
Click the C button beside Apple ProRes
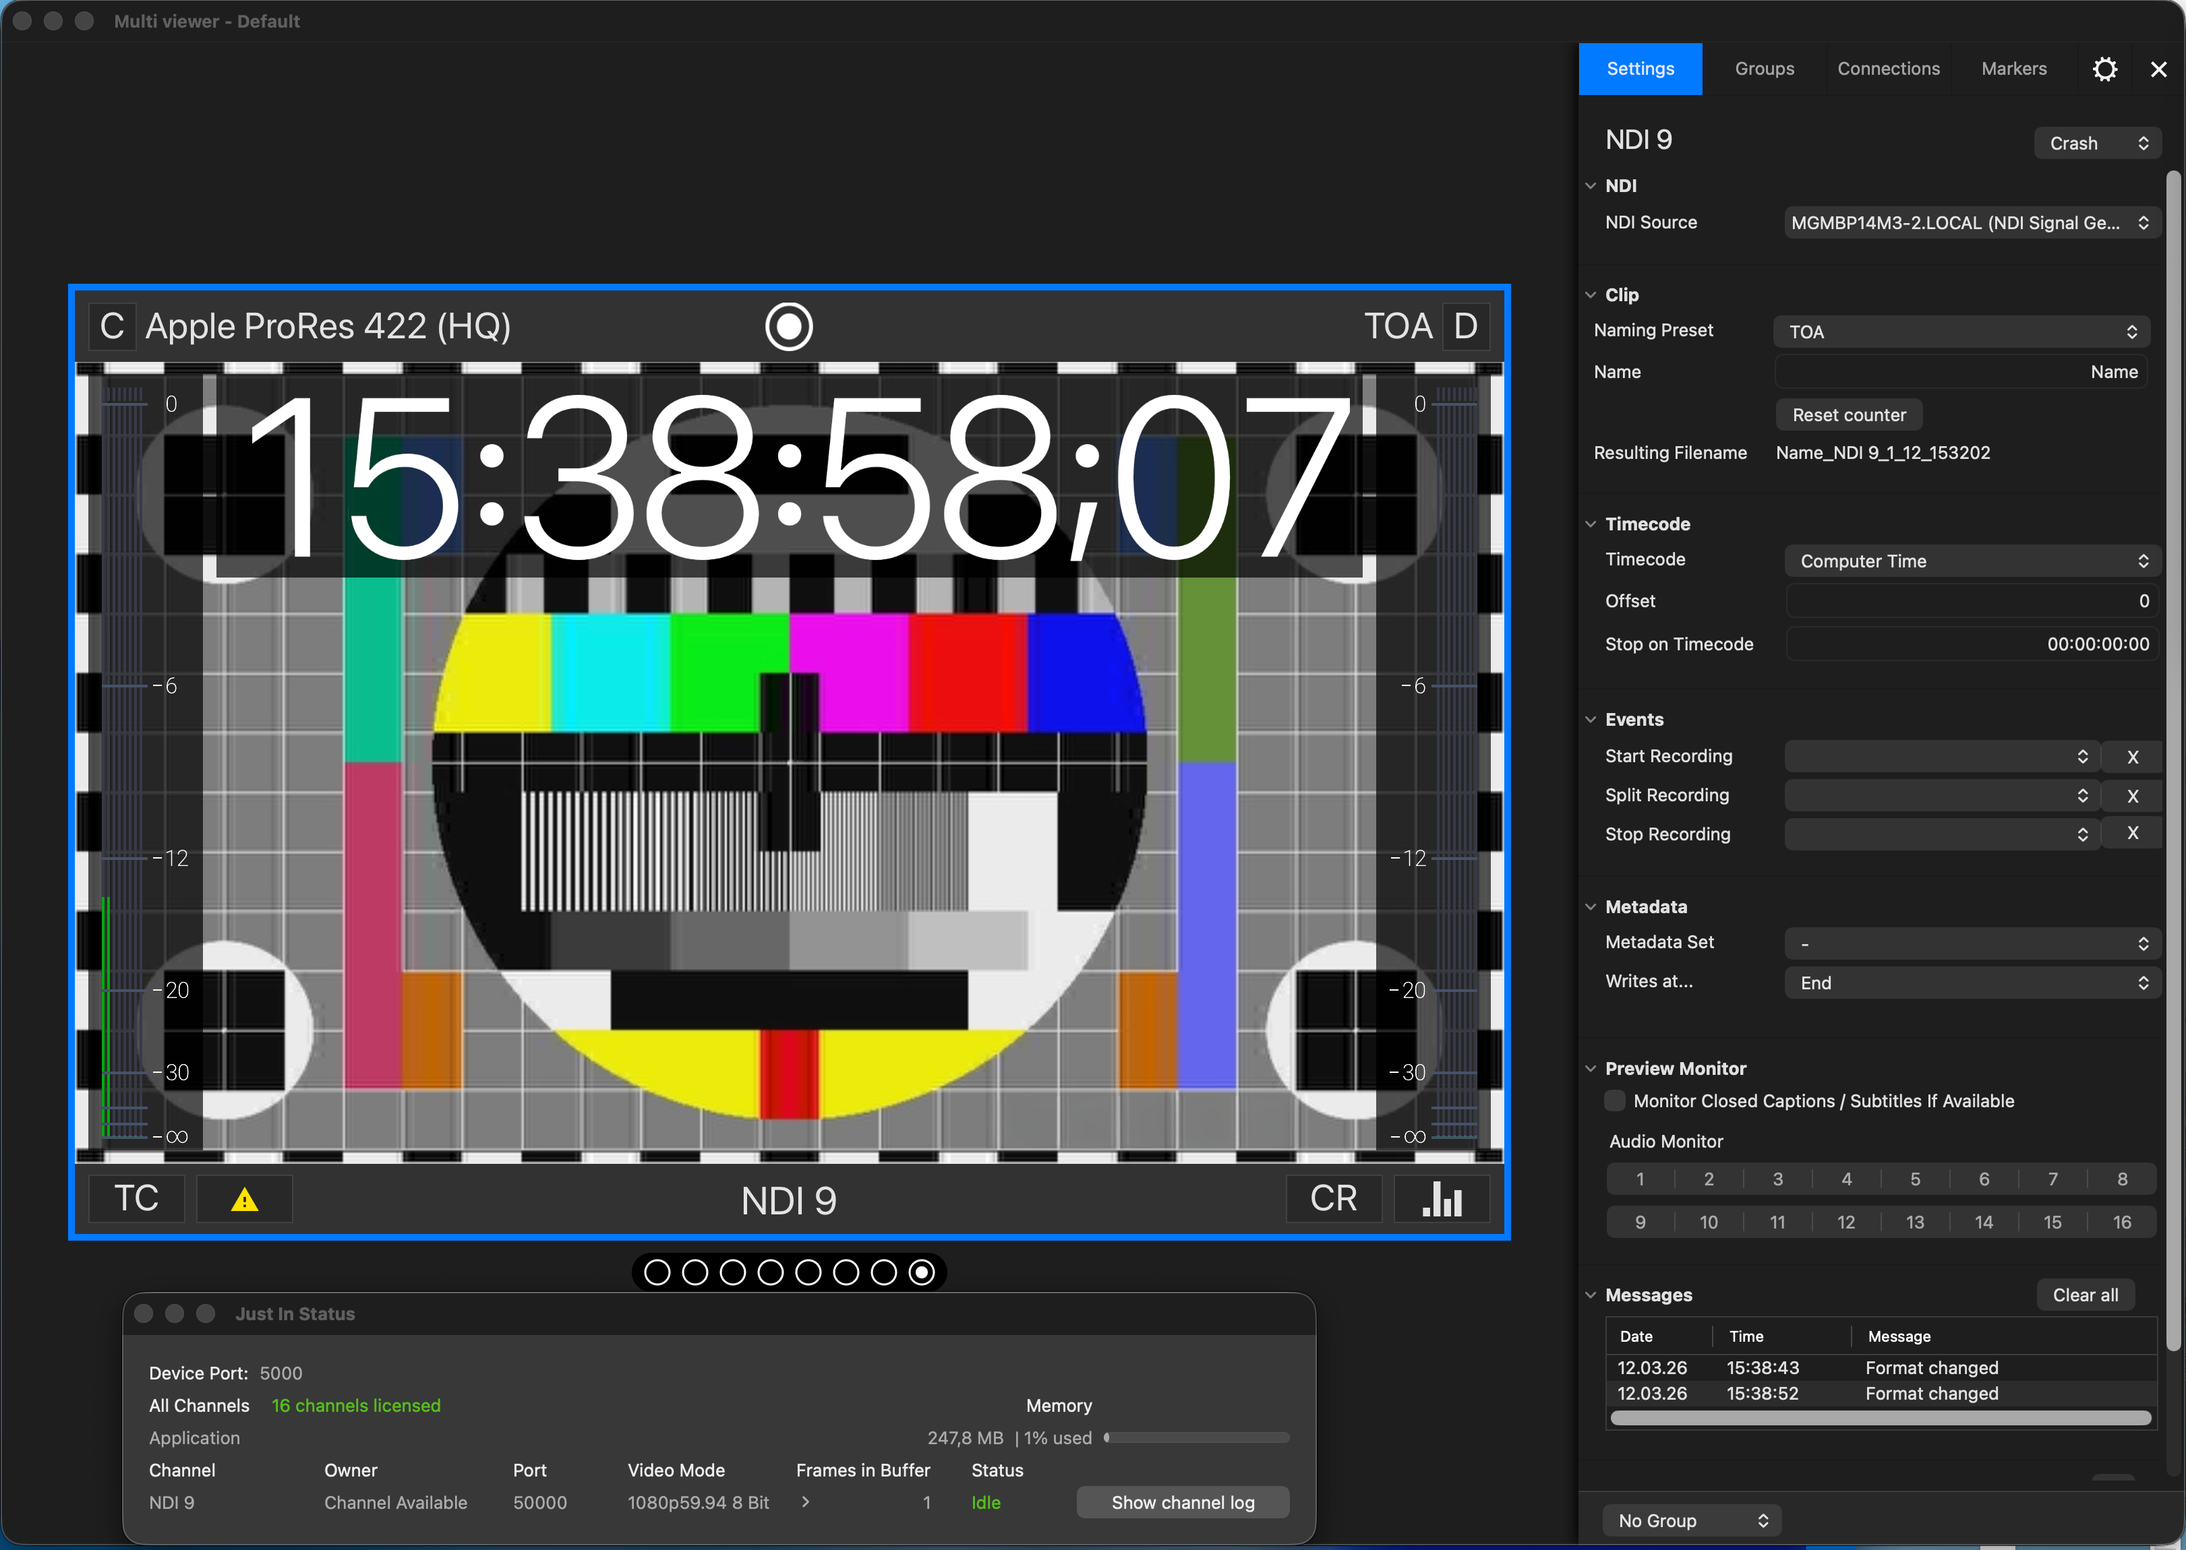(112, 326)
